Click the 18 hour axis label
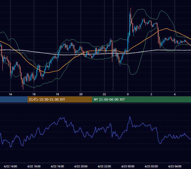 click(x=57, y=94)
